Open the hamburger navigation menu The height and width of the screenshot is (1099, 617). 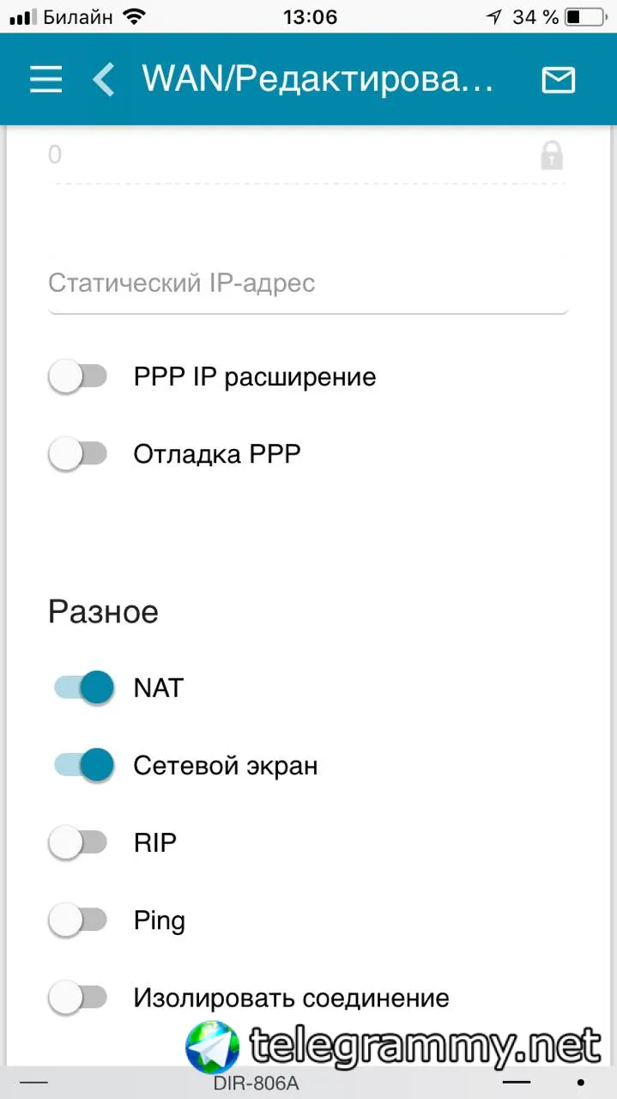46,80
